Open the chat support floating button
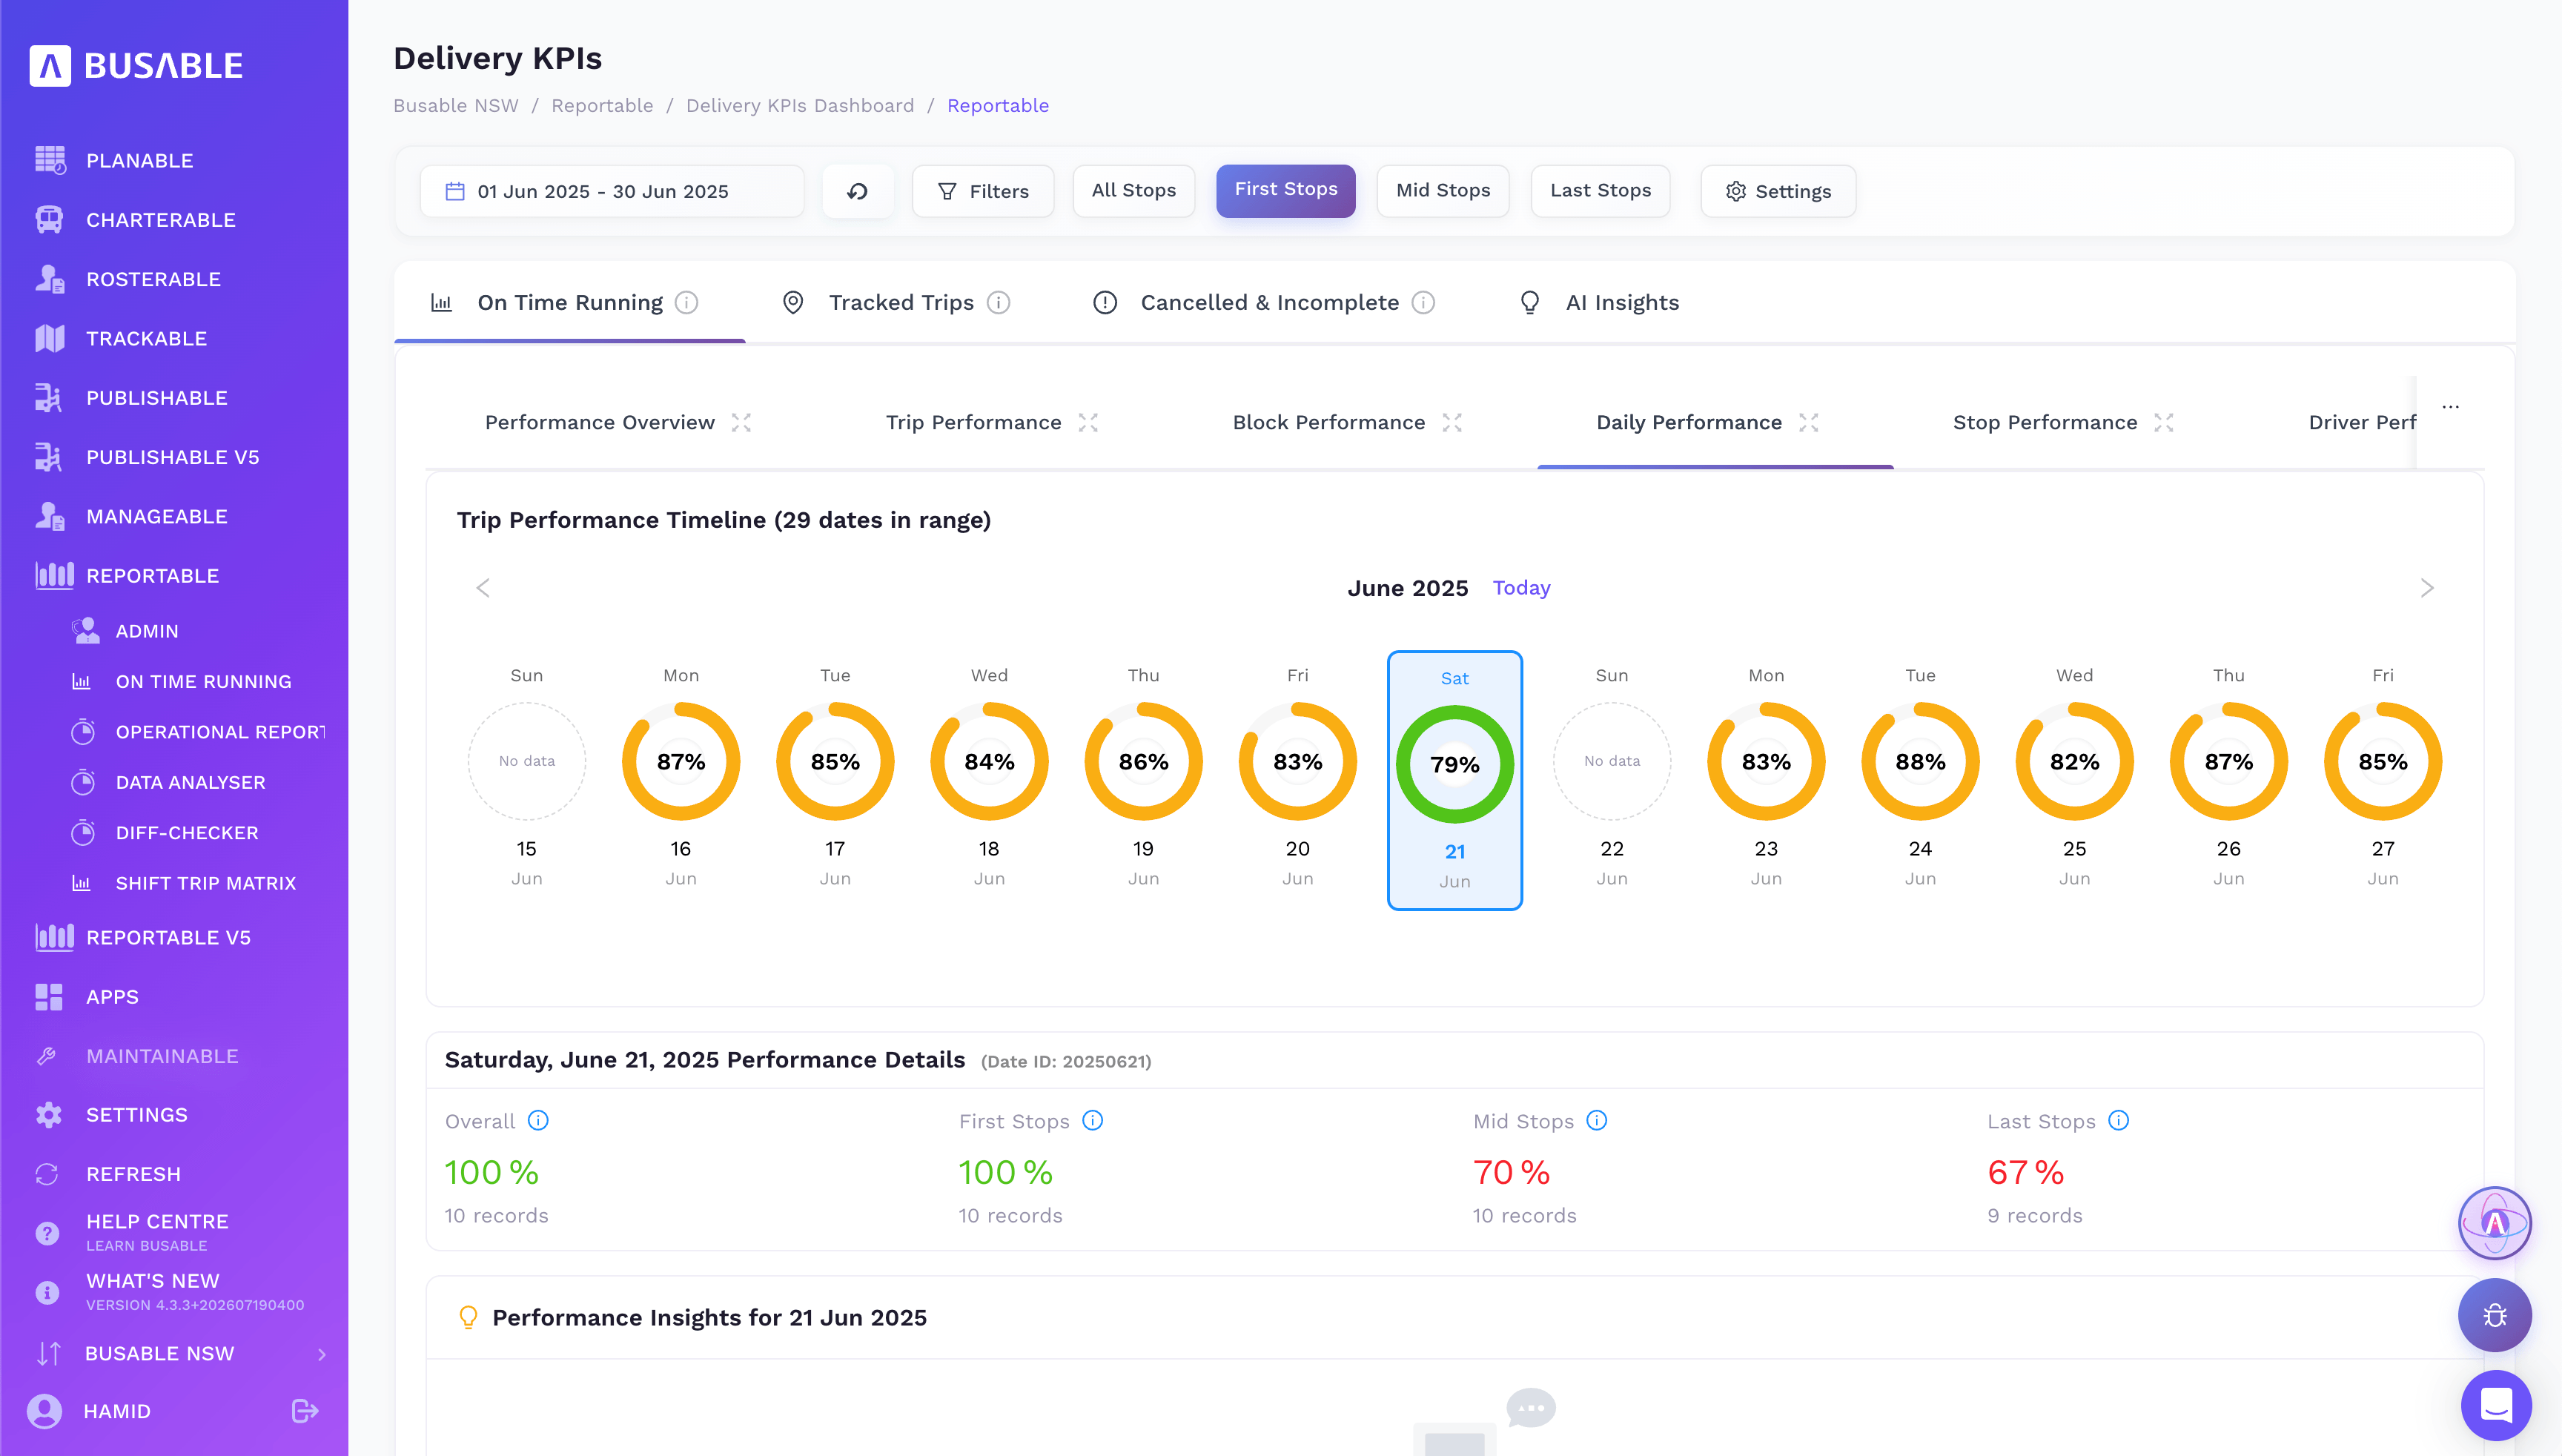This screenshot has height=1456, width=2562. coord(2496,1405)
